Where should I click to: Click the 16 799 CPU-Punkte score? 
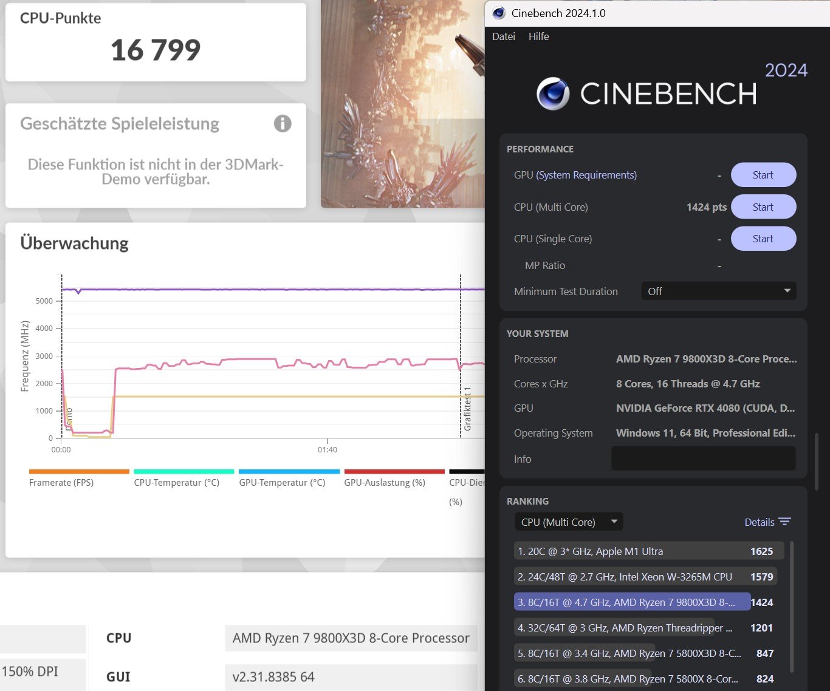click(x=156, y=50)
